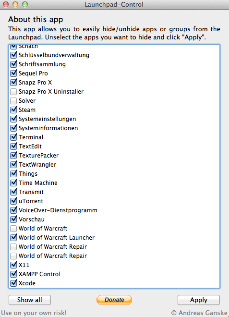Hide Terminal by unchecking its box

13,137
